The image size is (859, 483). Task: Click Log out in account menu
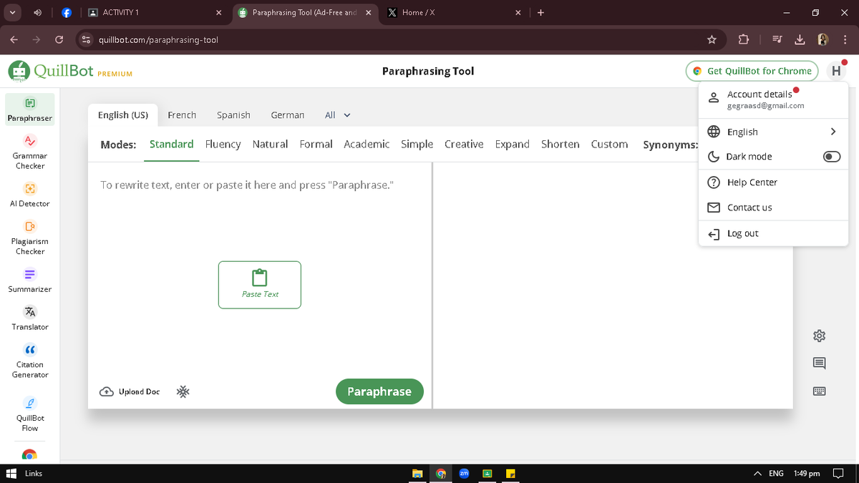click(x=773, y=233)
